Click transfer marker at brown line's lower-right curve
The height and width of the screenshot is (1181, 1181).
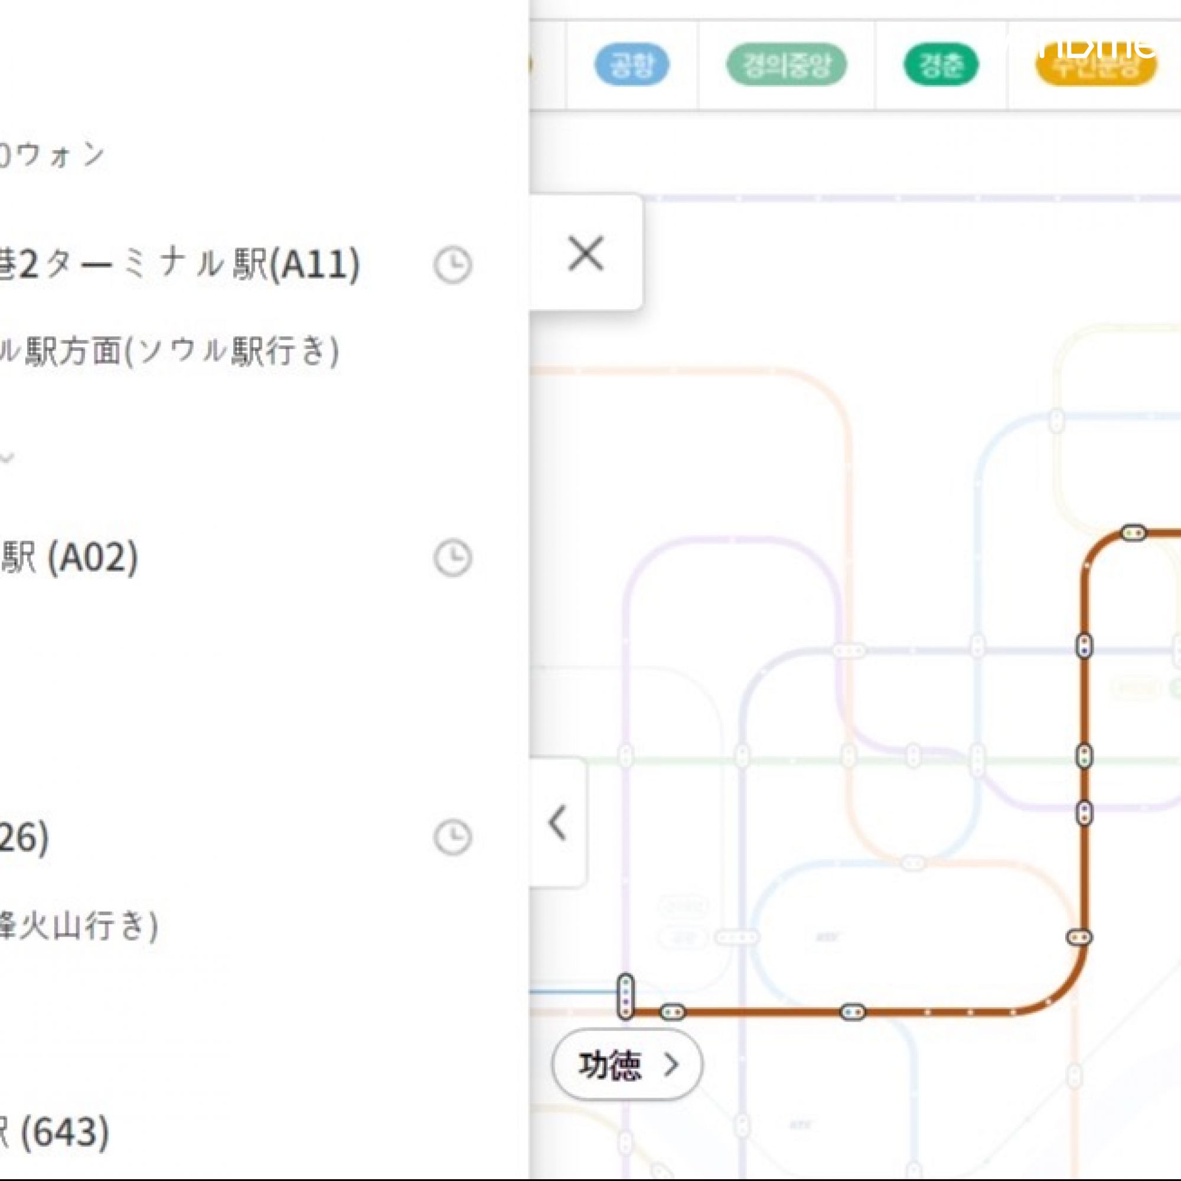(x=1079, y=937)
